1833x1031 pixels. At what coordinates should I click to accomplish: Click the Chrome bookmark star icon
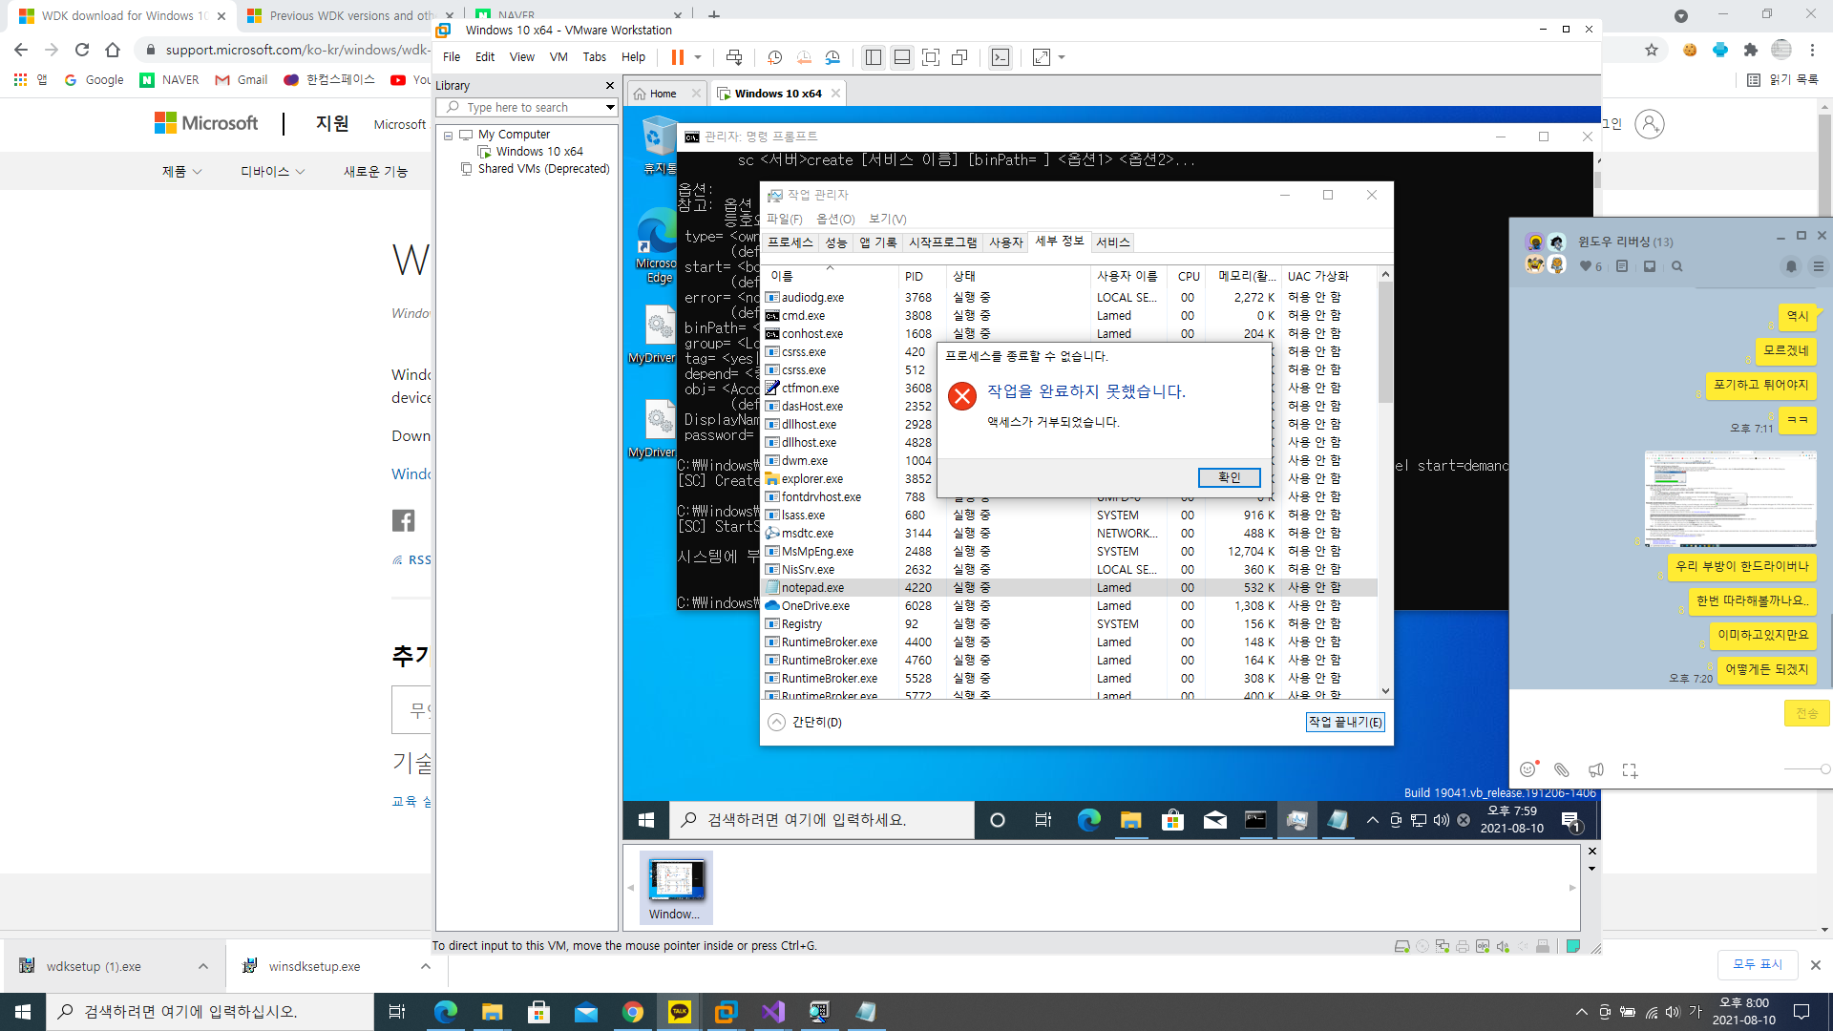(x=1651, y=50)
